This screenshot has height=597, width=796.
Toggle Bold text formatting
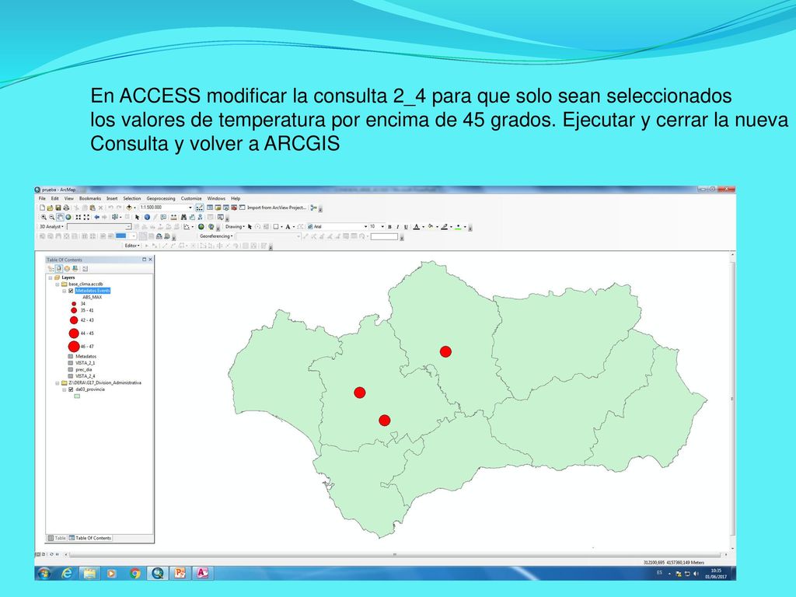pos(389,227)
